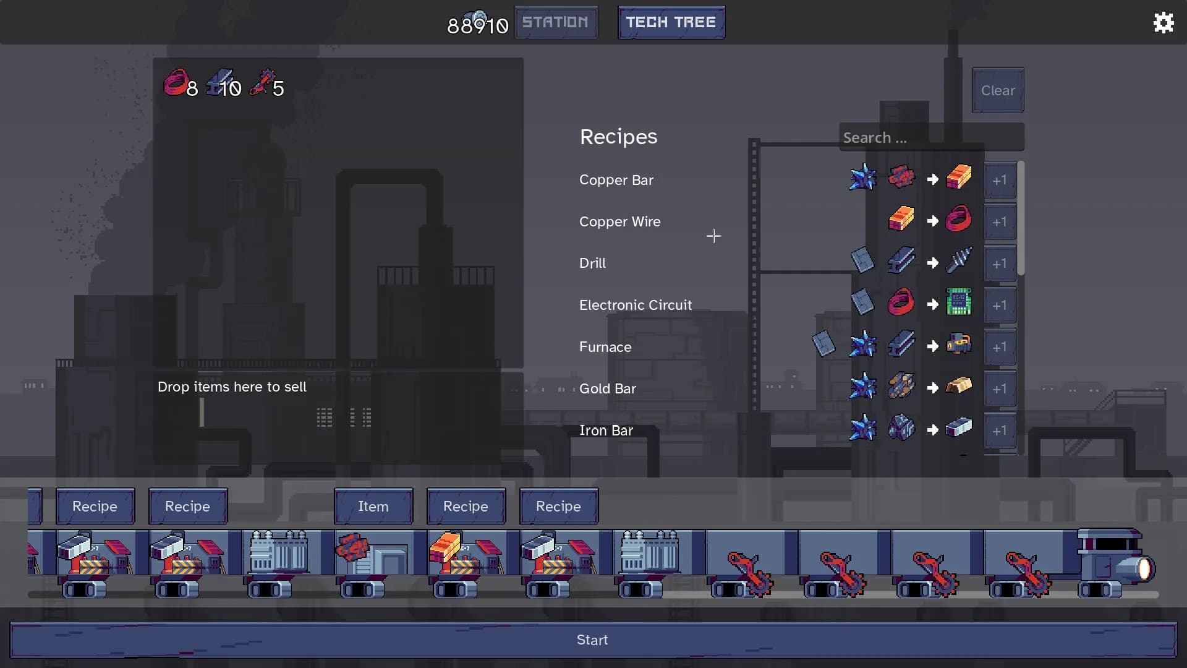
Task: Click the Item wagon button
Action: coord(373,507)
